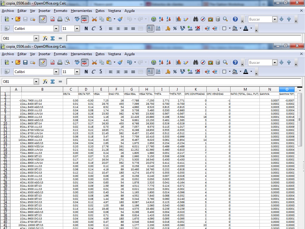
Task: Toggle bold (N) in the lower window
Action: pyautogui.click(x=86, y=72)
